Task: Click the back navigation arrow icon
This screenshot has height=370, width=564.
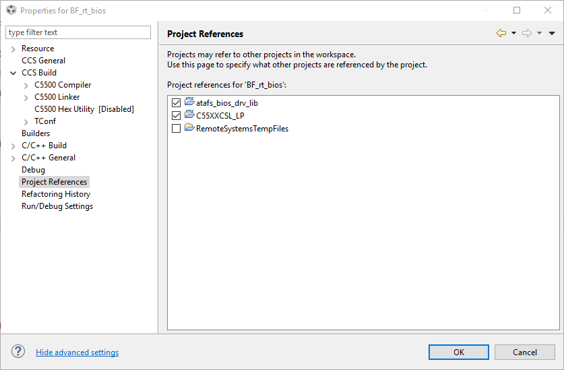Action: point(501,33)
